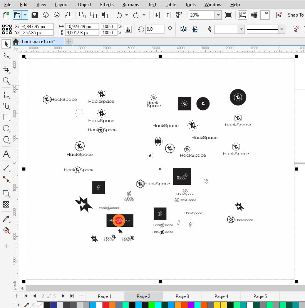Activate the Interactive Fill tool
Image resolution: width=305 pixels, height=308 pixels.
point(6,230)
